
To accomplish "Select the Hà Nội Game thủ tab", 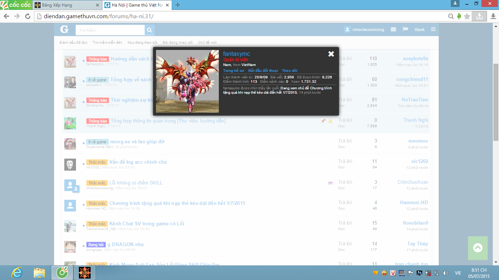I will (x=137, y=5).
